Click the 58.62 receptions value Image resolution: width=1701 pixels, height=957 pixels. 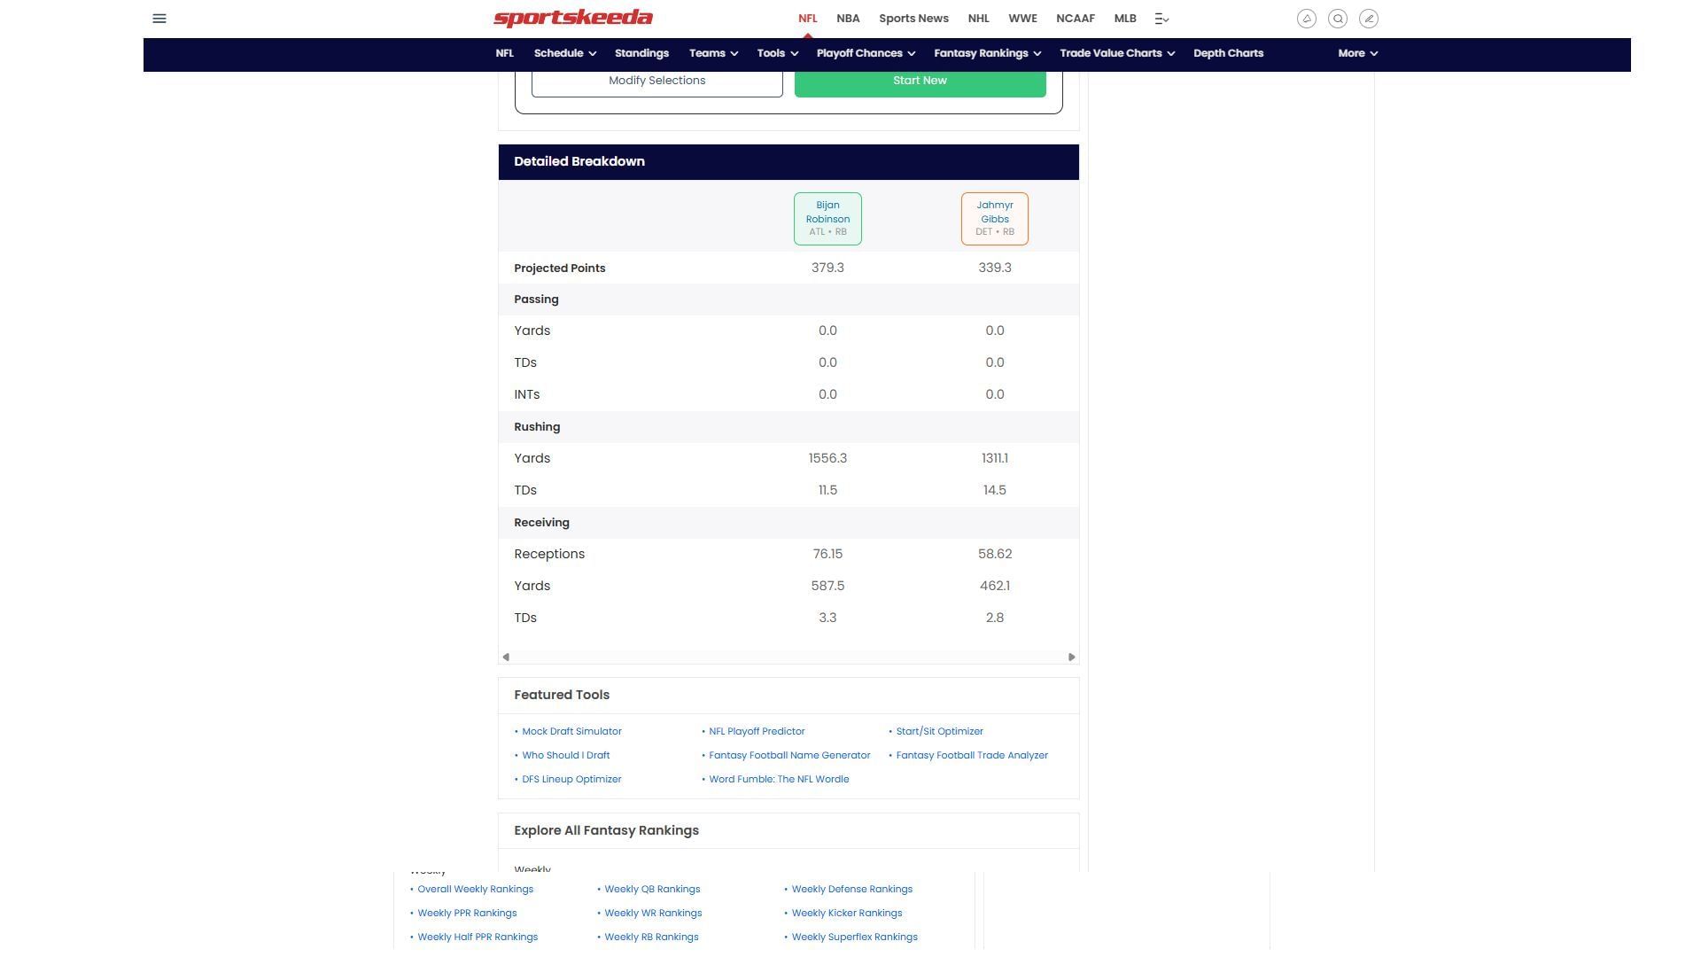tap(994, 555)
